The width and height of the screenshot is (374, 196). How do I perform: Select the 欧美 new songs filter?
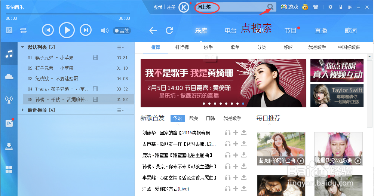click(x=194, y=118)
